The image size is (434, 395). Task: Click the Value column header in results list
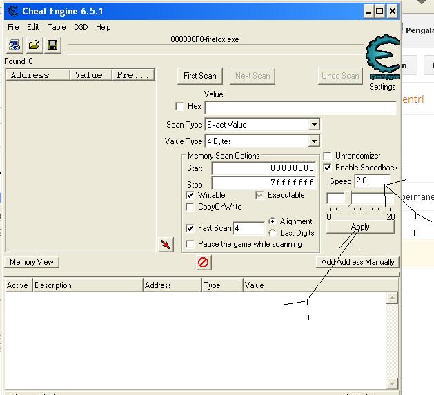point(91,75)
